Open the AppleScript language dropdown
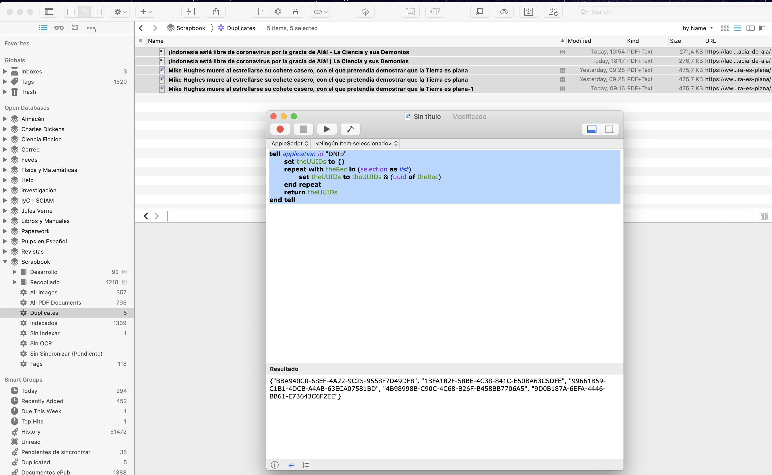772x475 pixels. tap(290, 144)
